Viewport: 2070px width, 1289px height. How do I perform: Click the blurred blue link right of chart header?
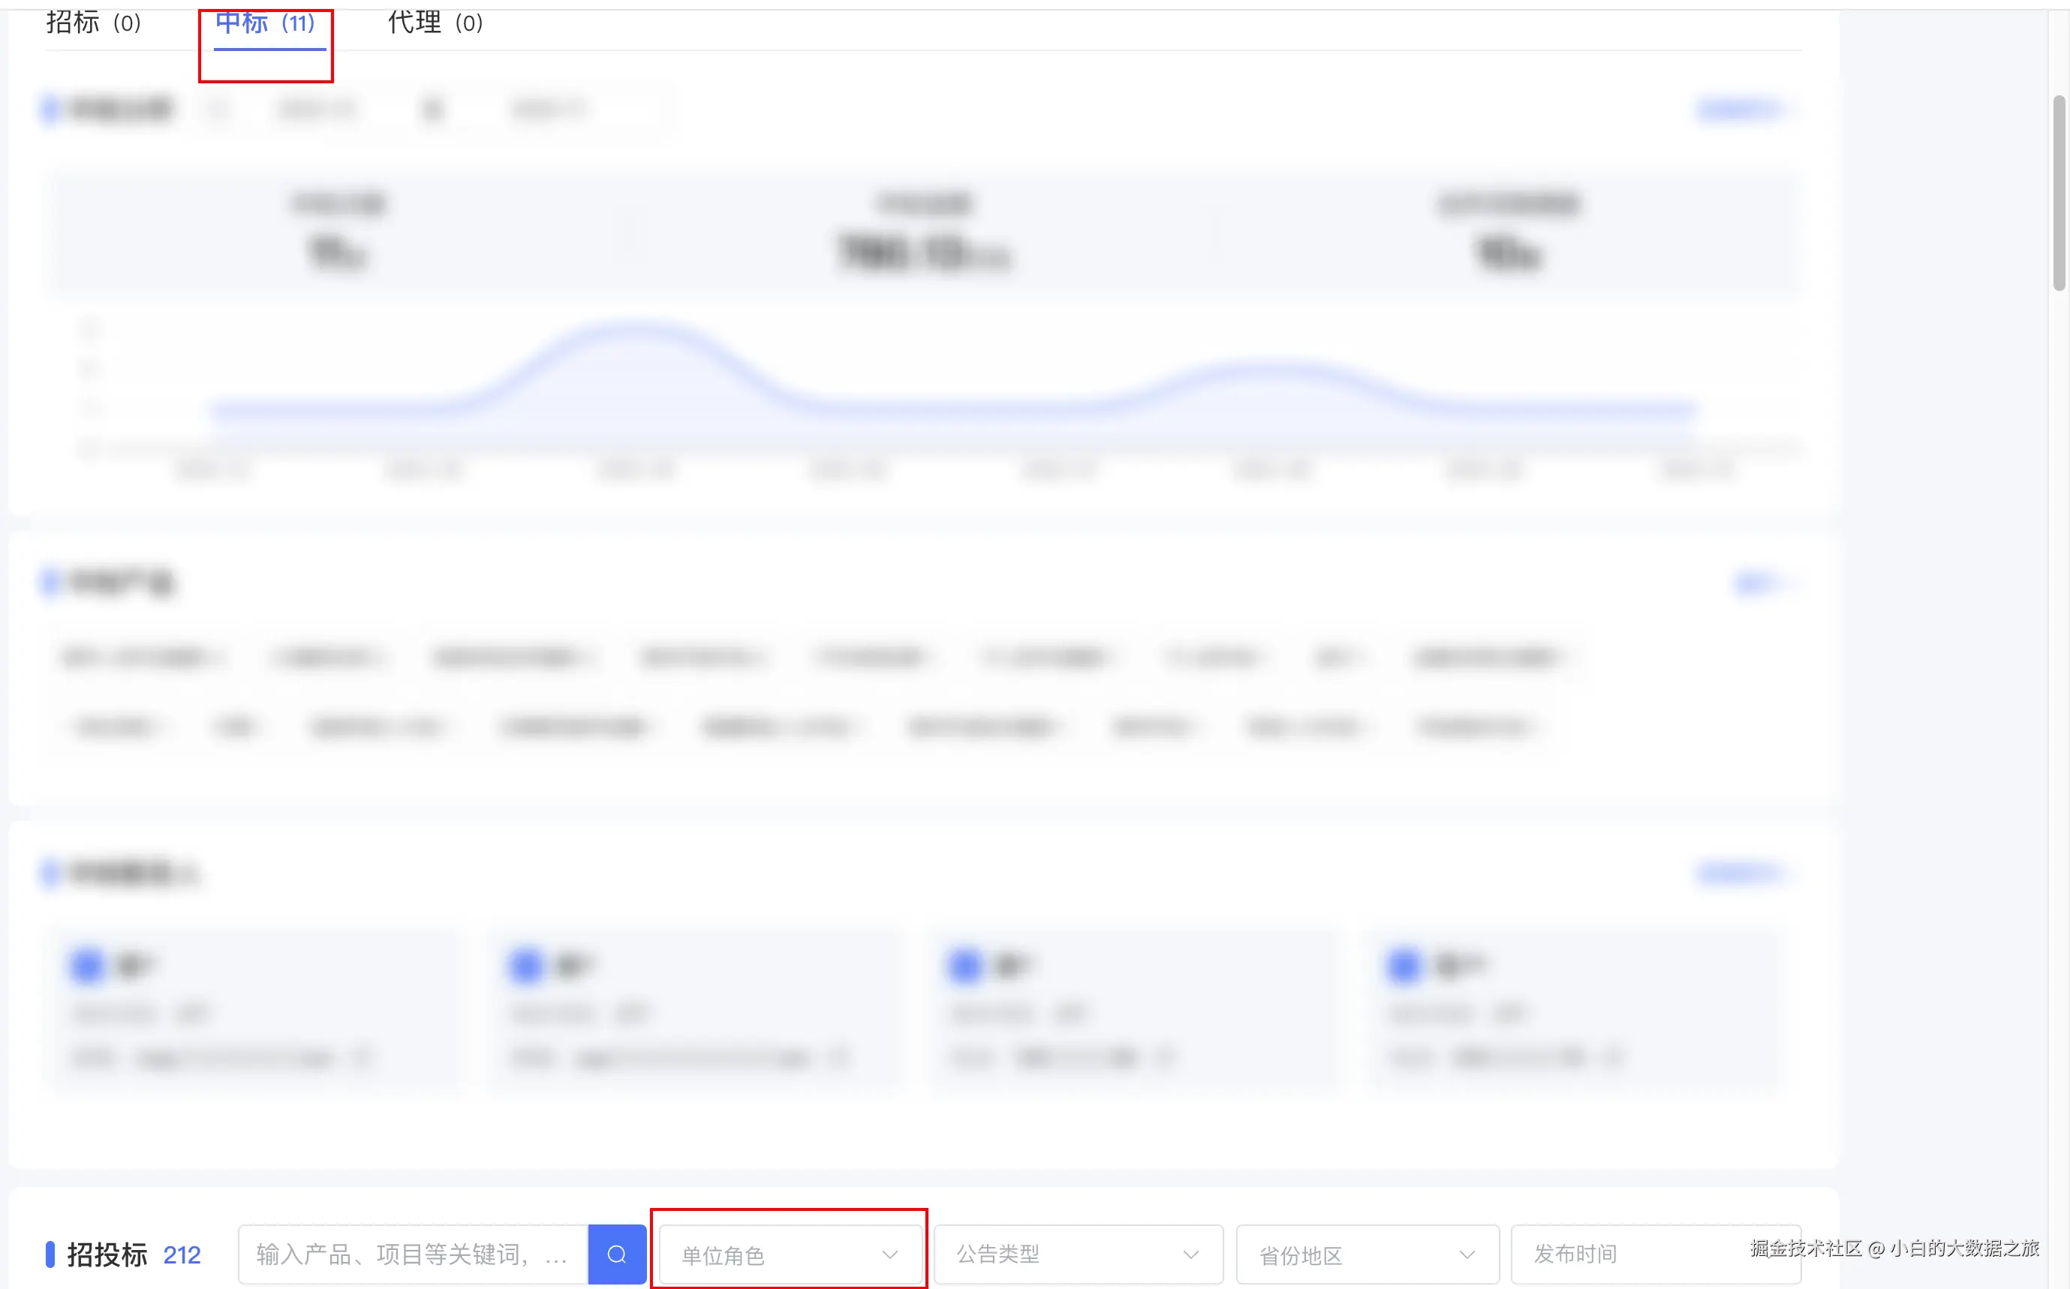1739,109
